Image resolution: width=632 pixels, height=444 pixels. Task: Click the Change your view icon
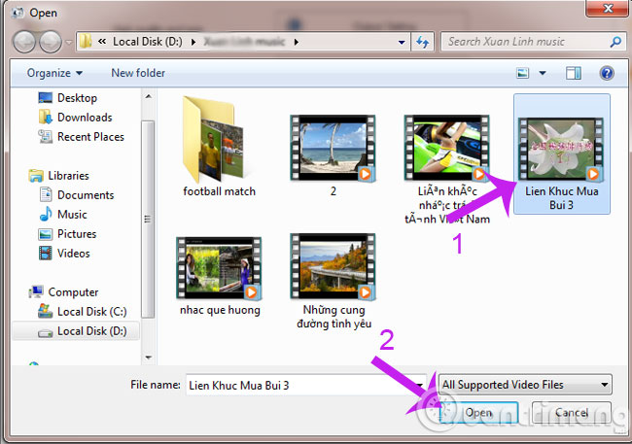523,73
